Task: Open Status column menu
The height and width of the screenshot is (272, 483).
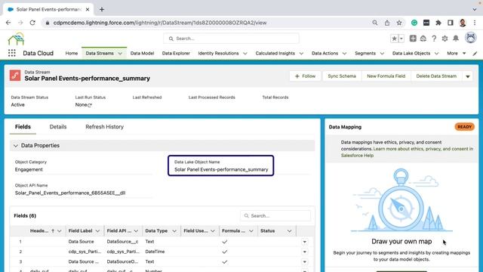Action: 289,231
